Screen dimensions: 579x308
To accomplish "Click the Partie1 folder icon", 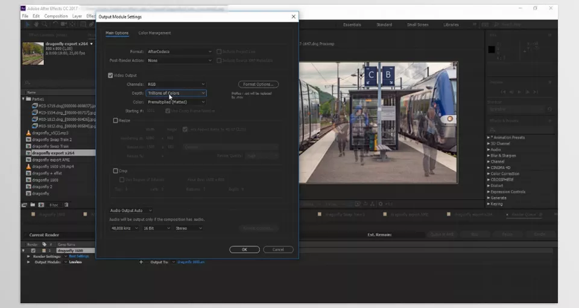I will (28, 99).
